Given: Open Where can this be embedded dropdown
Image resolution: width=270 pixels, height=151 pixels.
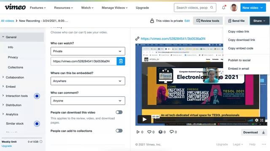Looking at the screenshot, I should coord(88,81).
